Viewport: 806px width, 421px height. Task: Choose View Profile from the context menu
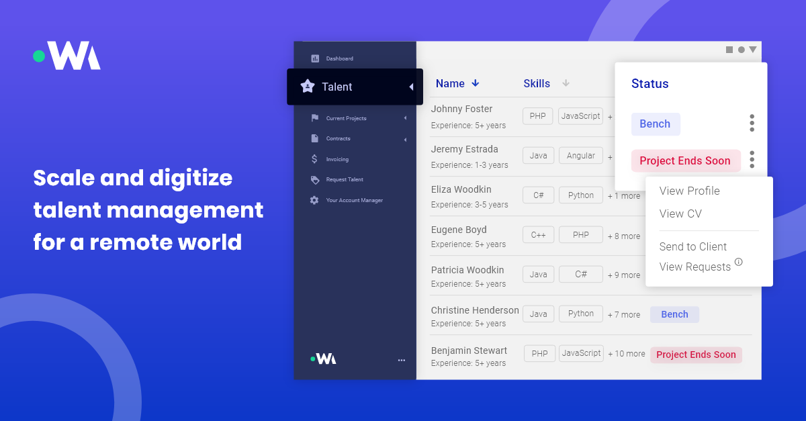point(689,191)
